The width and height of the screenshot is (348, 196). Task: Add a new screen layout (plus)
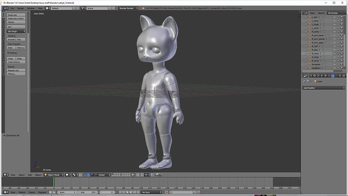tap(74, 8)
